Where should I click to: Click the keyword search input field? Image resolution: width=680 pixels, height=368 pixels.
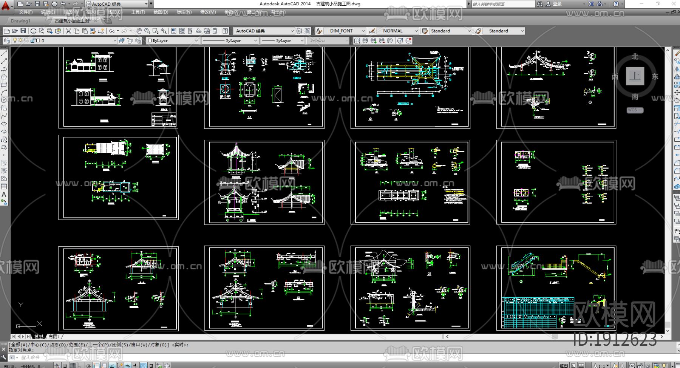click(503, 4)
